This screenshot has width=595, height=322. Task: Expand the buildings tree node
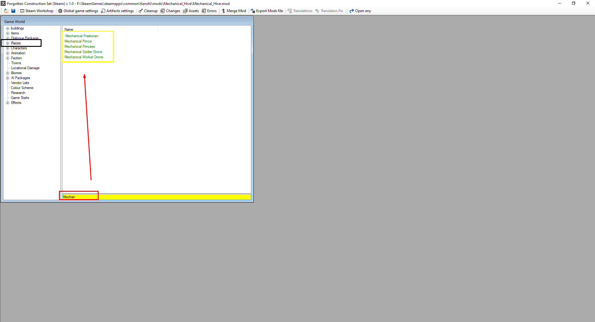8,28
